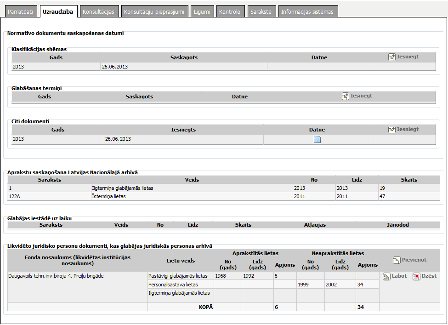Open the Konsultācijas tab
The height and width of the screenshot is (325, 448).
tap(98, 12)
